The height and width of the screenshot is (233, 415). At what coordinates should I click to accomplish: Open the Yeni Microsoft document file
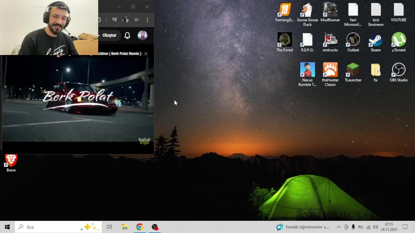(x=353, y=15)
